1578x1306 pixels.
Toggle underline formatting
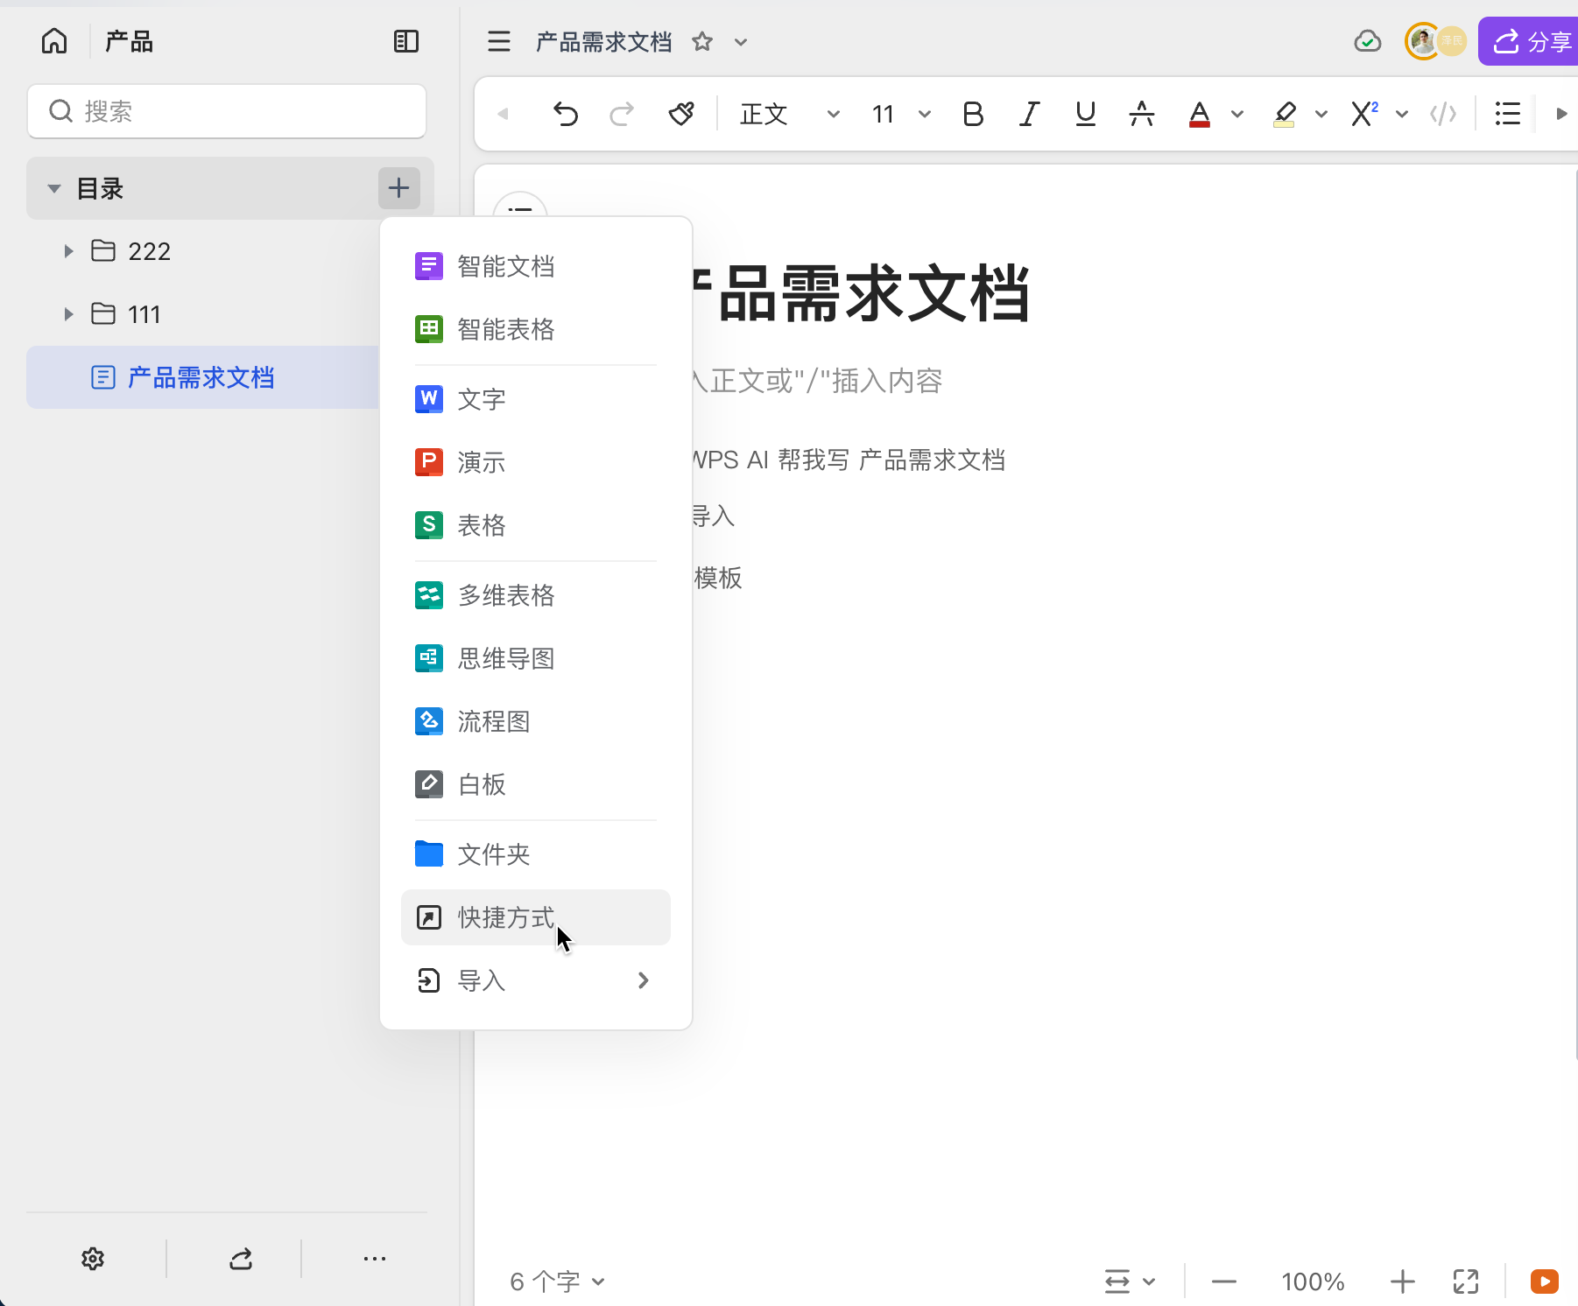(1085, 114)
